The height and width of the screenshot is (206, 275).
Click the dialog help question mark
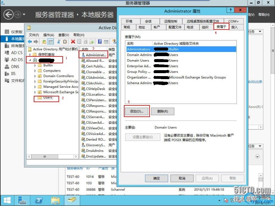coord(231,10)
